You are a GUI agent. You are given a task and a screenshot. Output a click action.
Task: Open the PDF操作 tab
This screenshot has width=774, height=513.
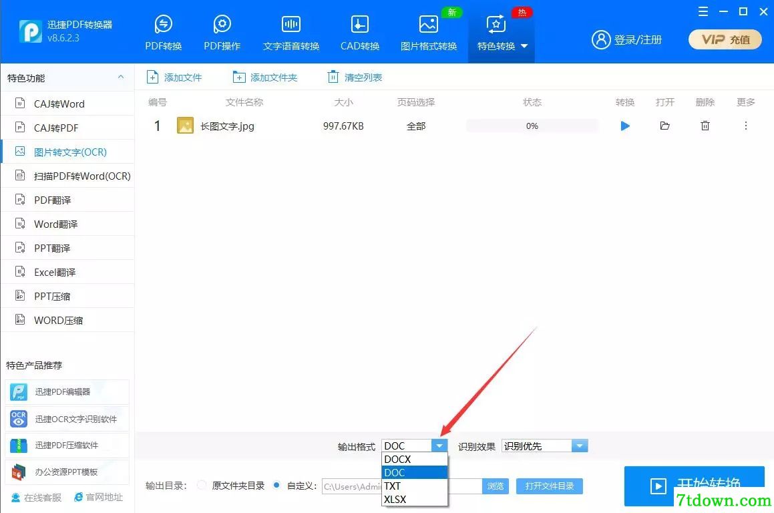222,33
